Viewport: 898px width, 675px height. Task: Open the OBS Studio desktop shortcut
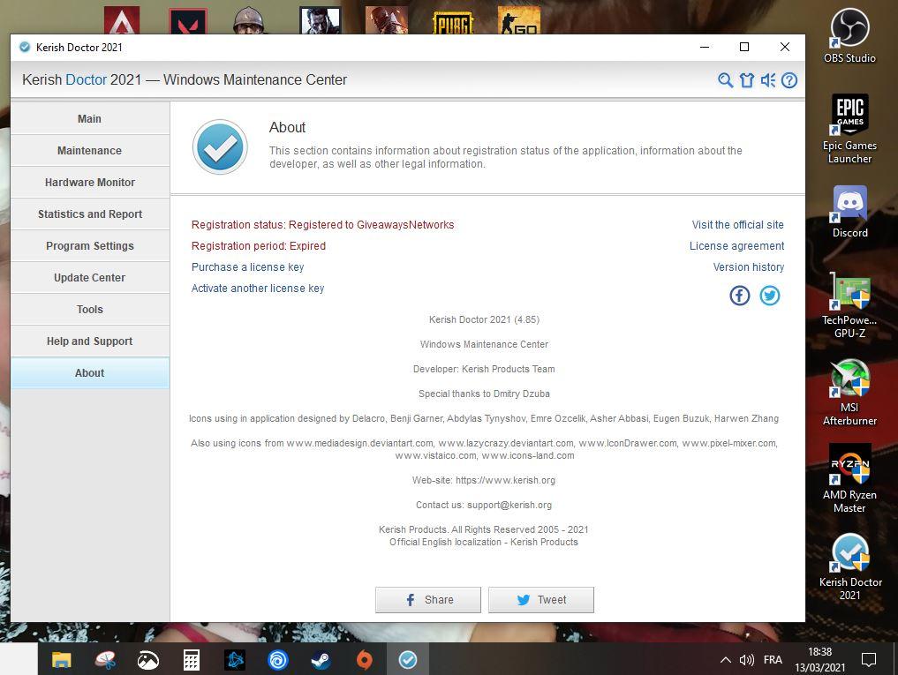point(849,35)
